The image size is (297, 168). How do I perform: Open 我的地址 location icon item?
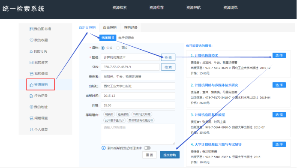pyautogui.click(x=39, y=107)
